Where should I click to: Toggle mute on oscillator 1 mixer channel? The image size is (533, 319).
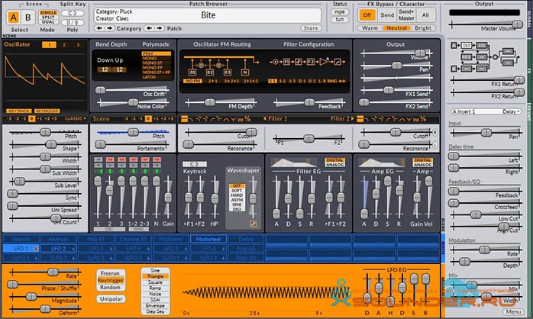click(98, 159)
